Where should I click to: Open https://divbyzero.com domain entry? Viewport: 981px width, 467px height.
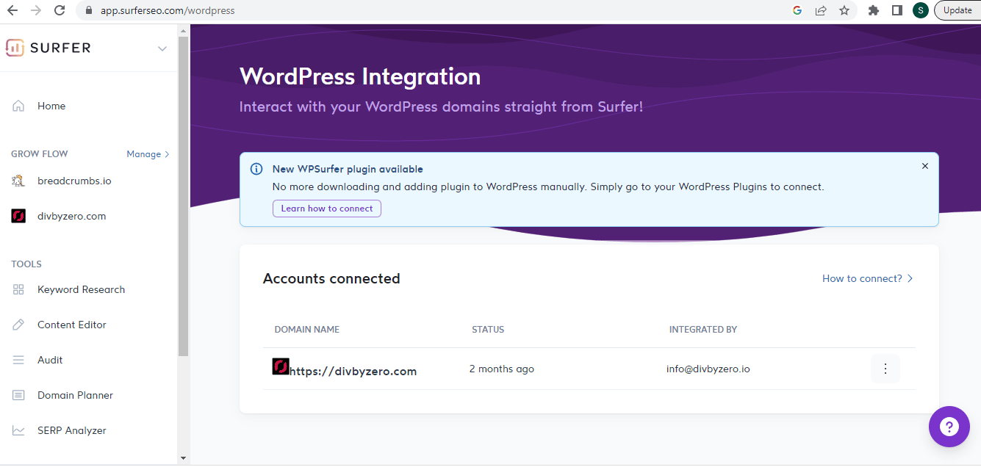(x=353, y=372)
